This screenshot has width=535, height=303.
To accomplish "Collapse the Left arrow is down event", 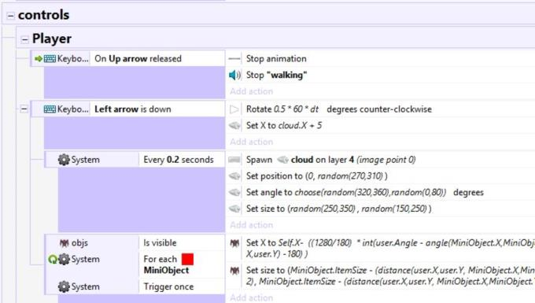I will pos(24,109).
